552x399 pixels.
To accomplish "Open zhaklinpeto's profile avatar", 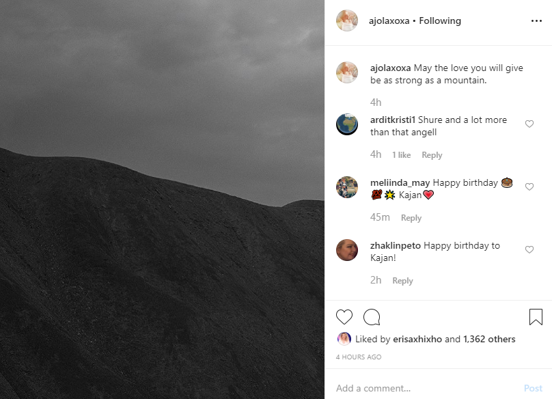I will click(x=347, y=250).
